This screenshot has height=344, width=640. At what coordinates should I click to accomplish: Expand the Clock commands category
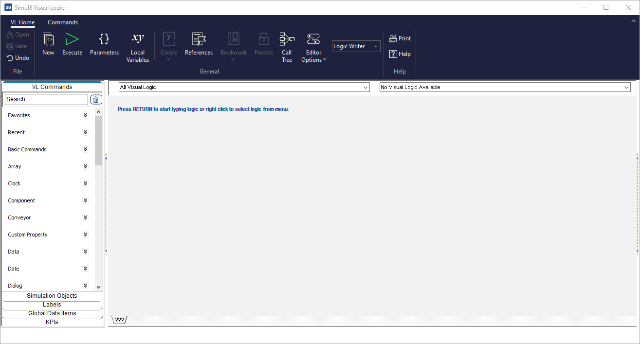(86, 183)
